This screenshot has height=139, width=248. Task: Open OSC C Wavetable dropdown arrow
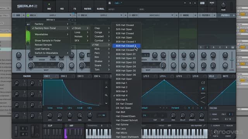tap(172, 15)
